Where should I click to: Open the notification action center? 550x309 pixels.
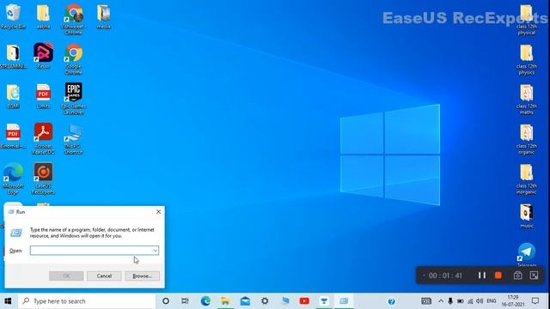[535, 301]
